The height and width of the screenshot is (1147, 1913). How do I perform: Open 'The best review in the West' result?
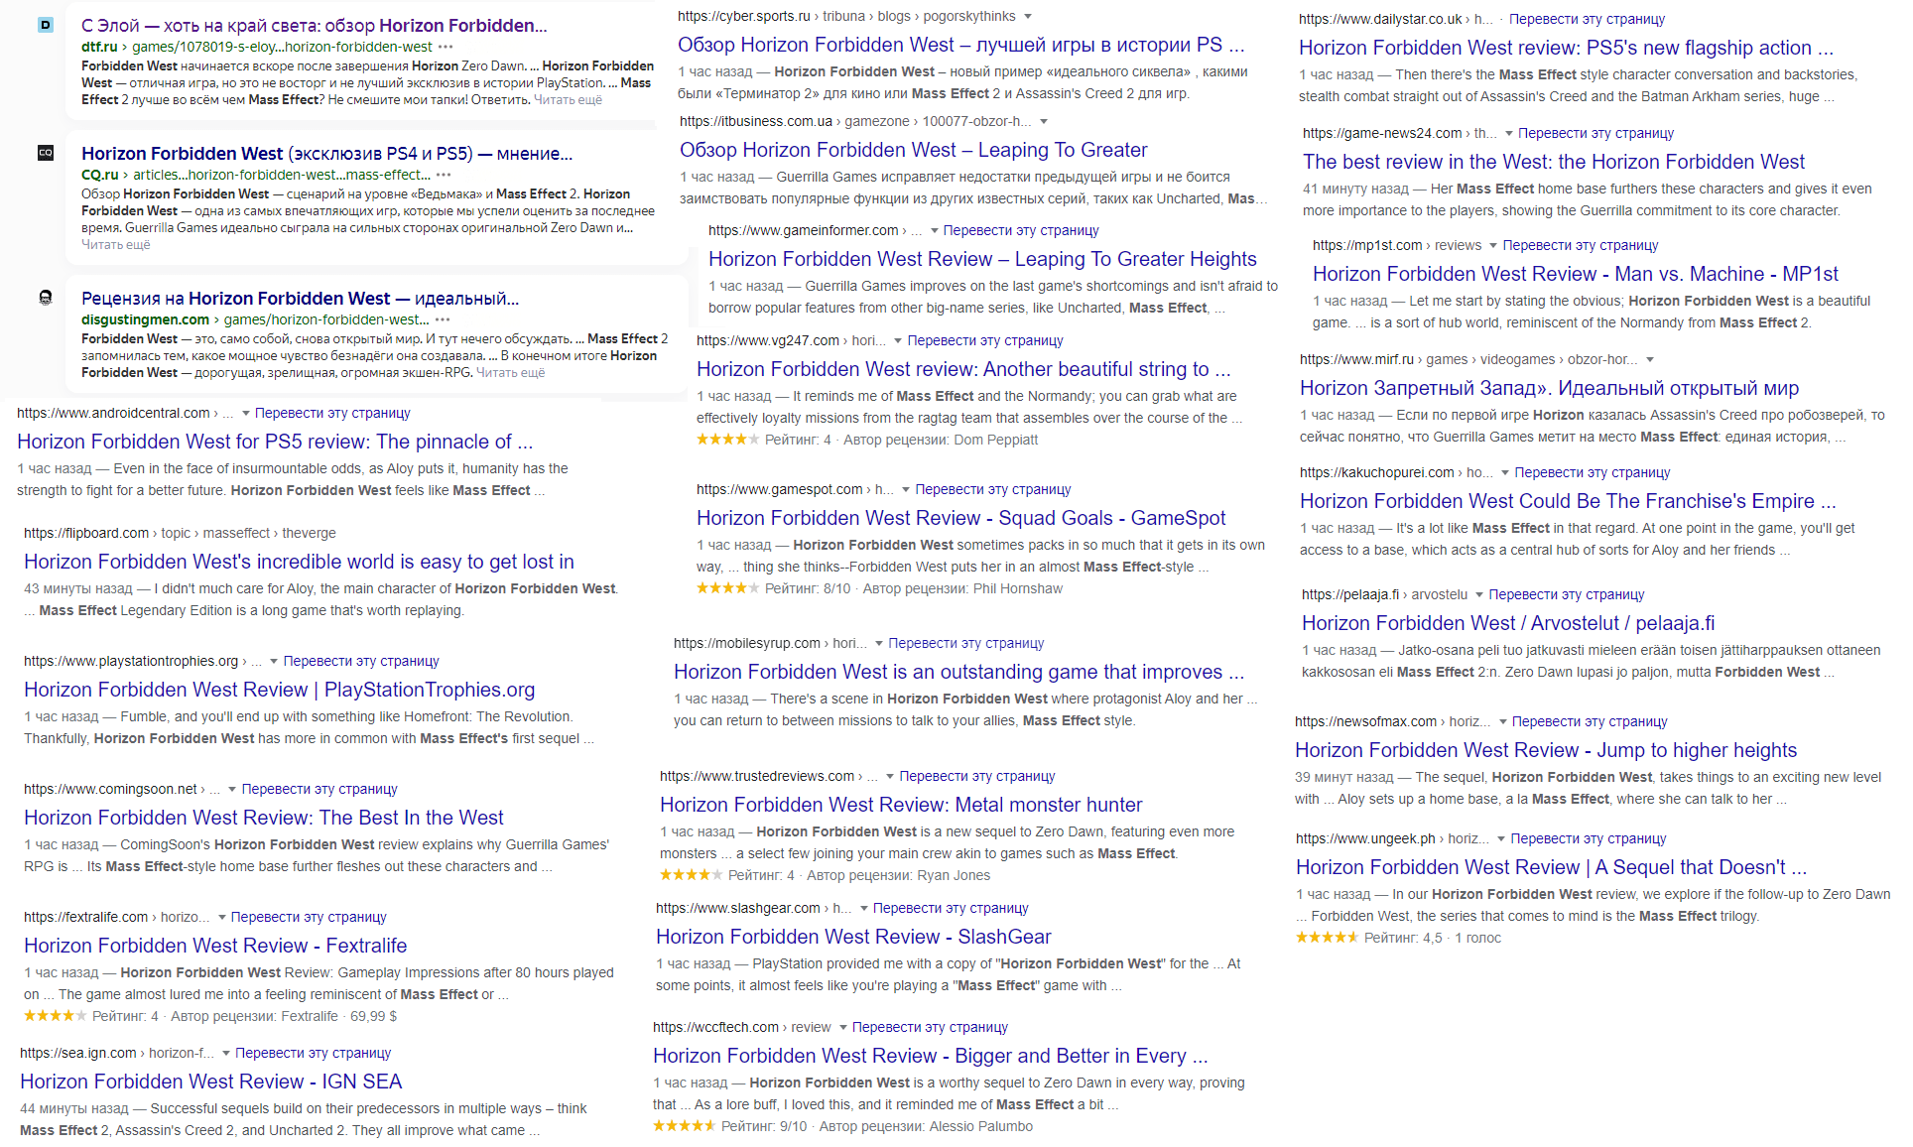click(x=1553, y=162)
